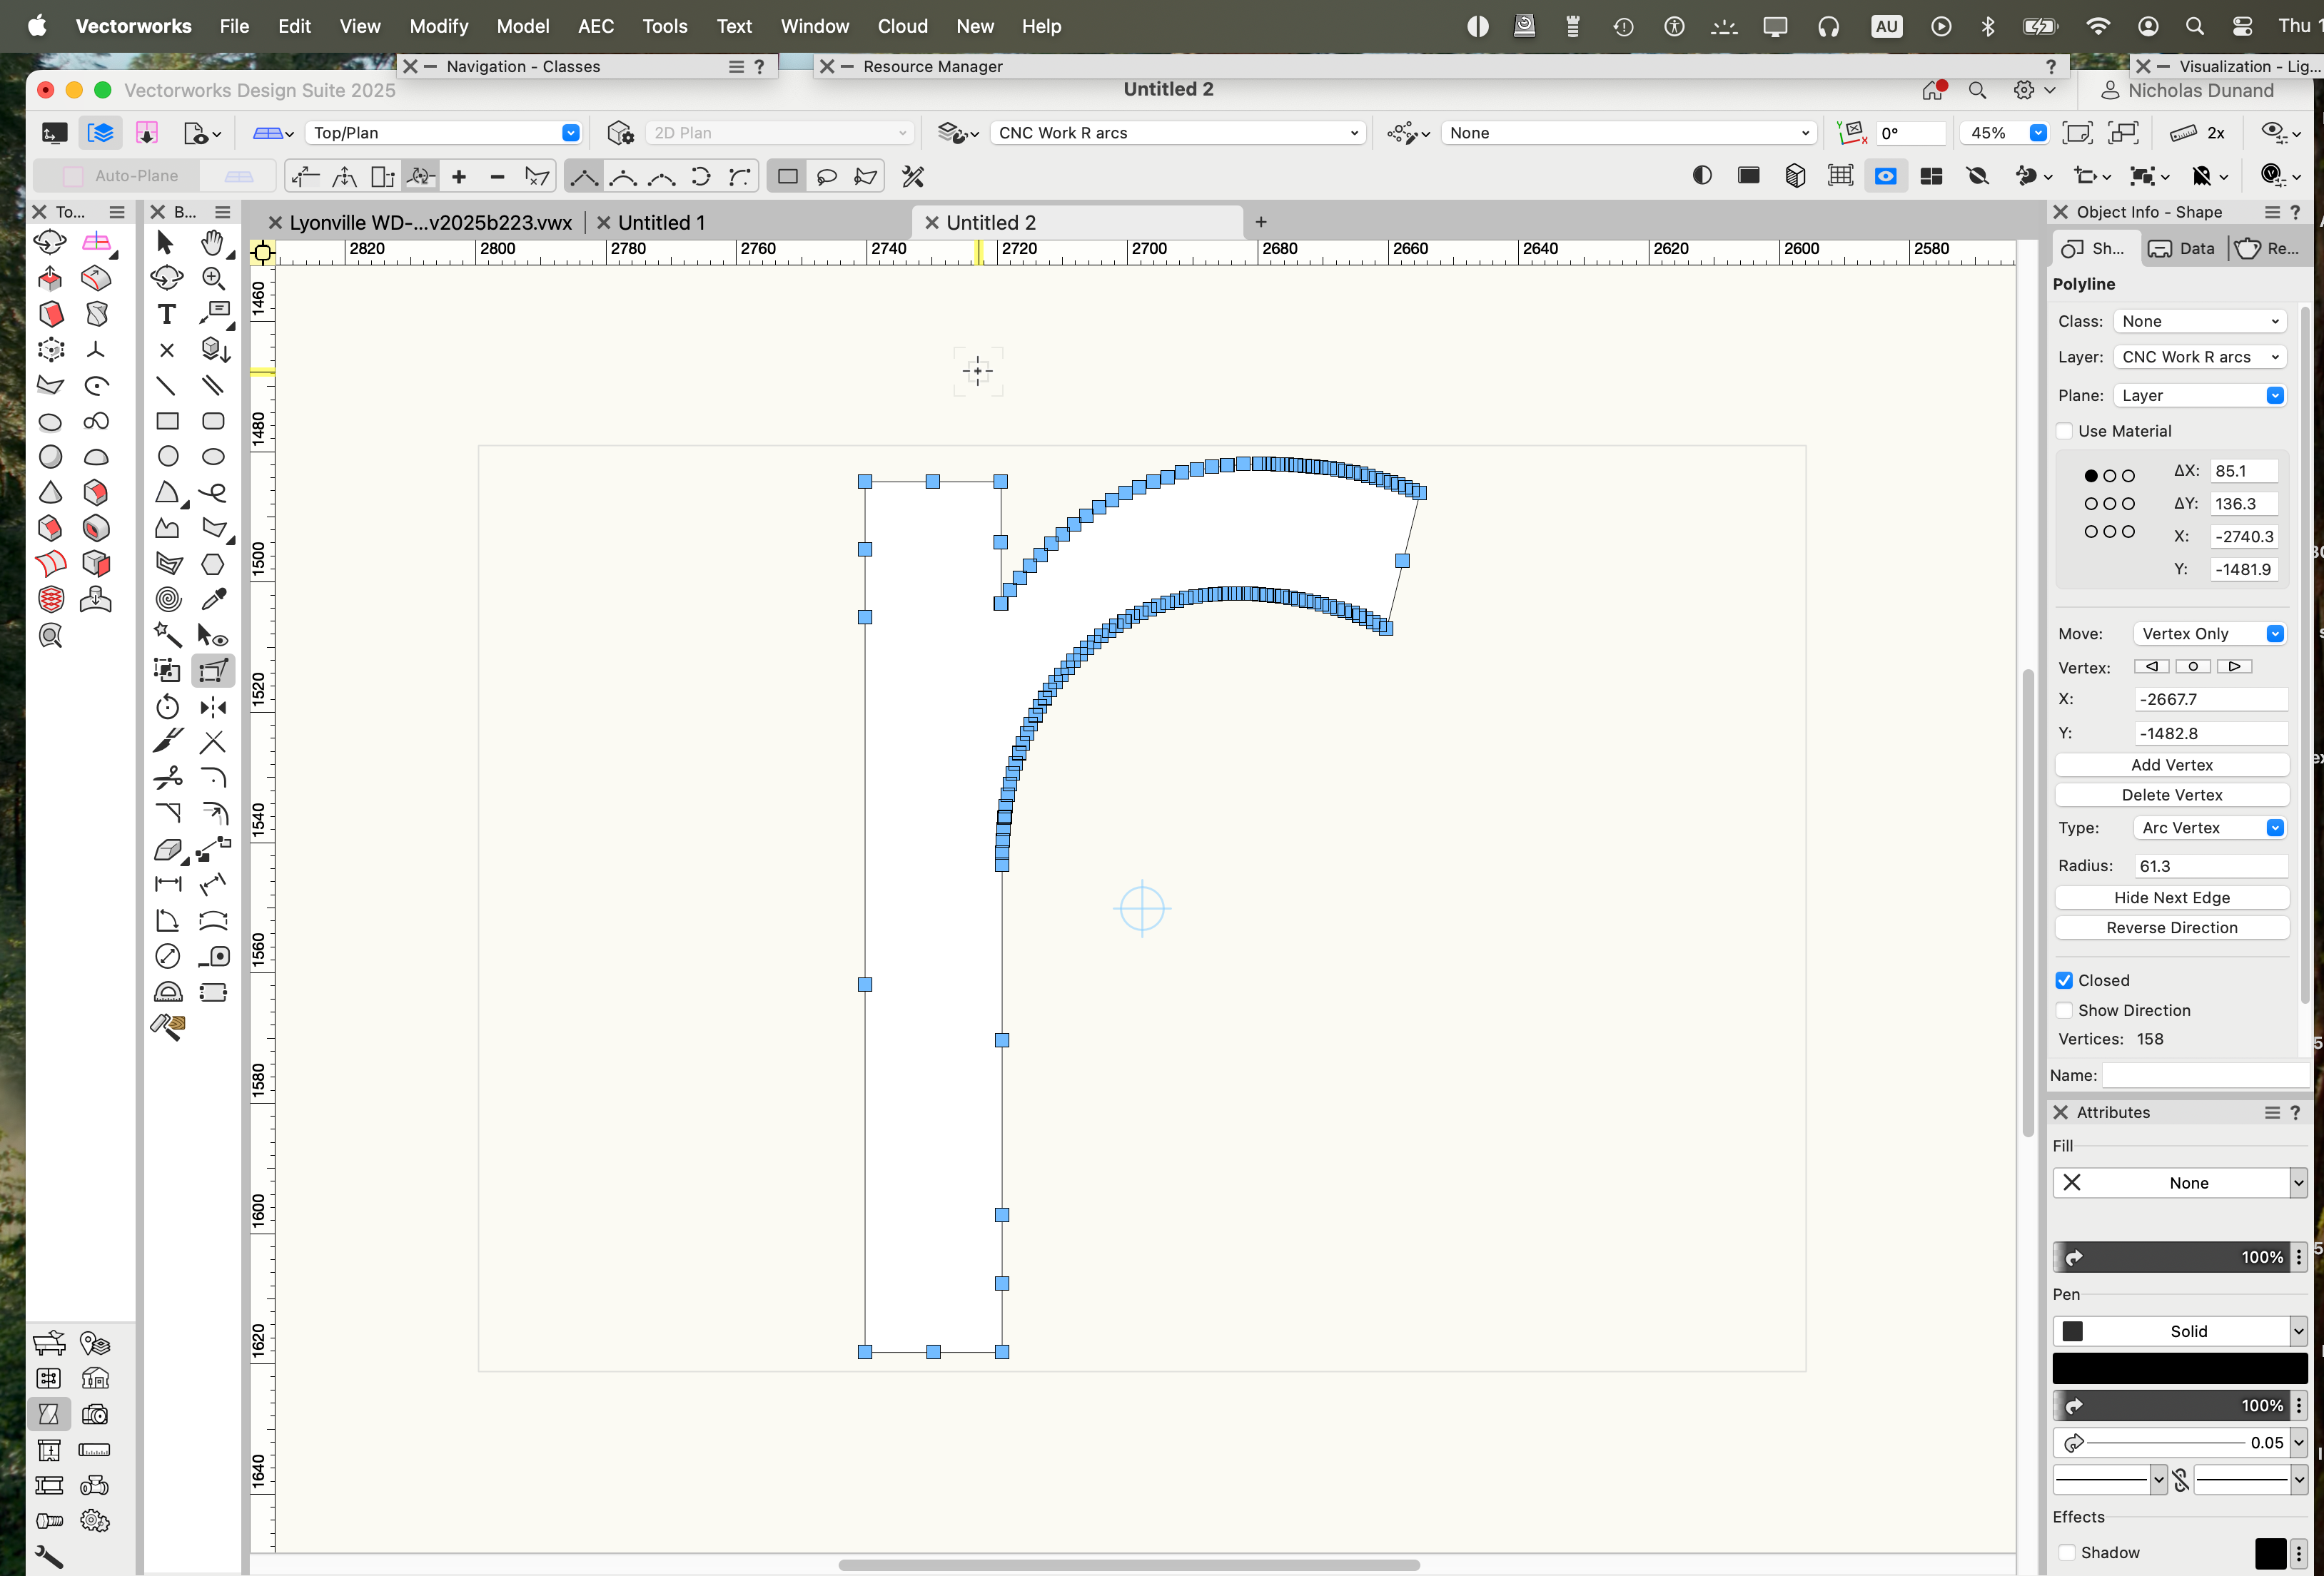Select the Rectangle tool
This screenshot has width=2324, height=1576.
click(167, 422)
